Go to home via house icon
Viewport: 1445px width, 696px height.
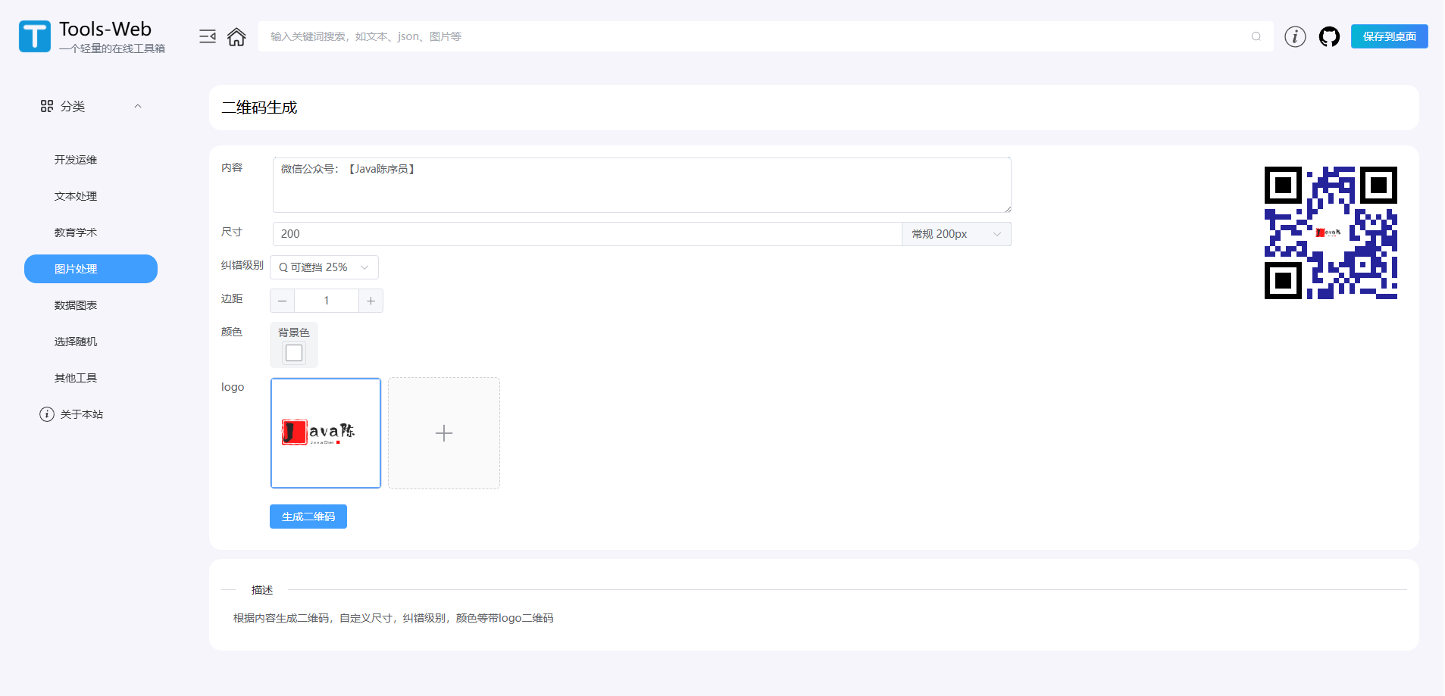click(x=236, y=36)
